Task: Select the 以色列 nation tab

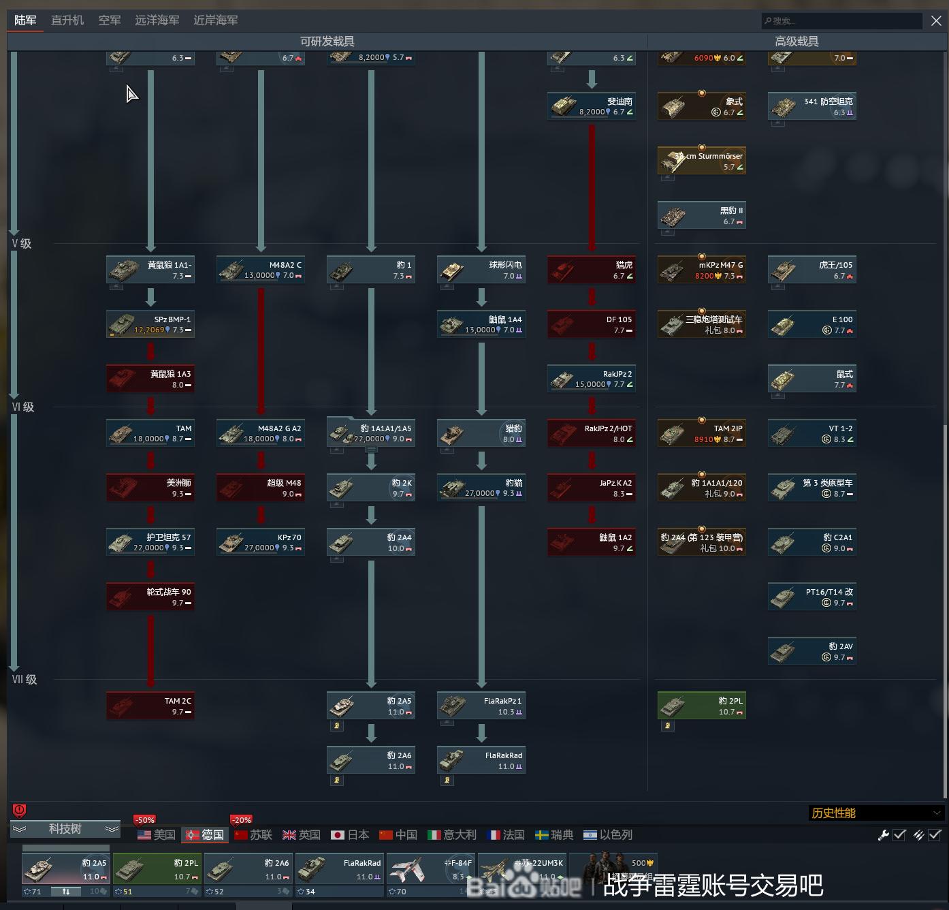Action: pyautogui.click(x=608, y=835)
